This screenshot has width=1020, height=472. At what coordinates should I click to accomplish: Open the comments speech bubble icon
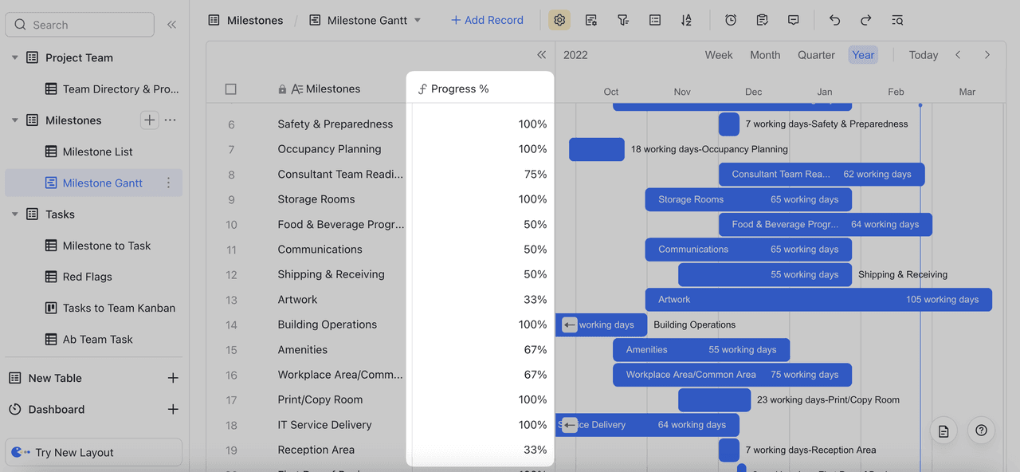(x=794, y=20)
